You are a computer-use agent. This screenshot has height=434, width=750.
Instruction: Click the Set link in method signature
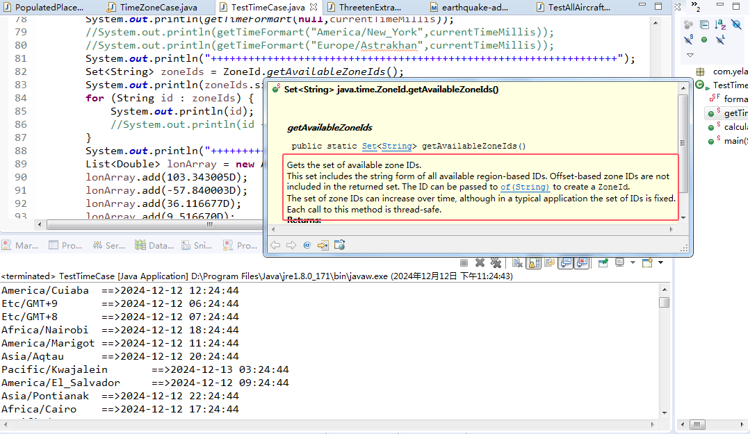coord(369,146)
